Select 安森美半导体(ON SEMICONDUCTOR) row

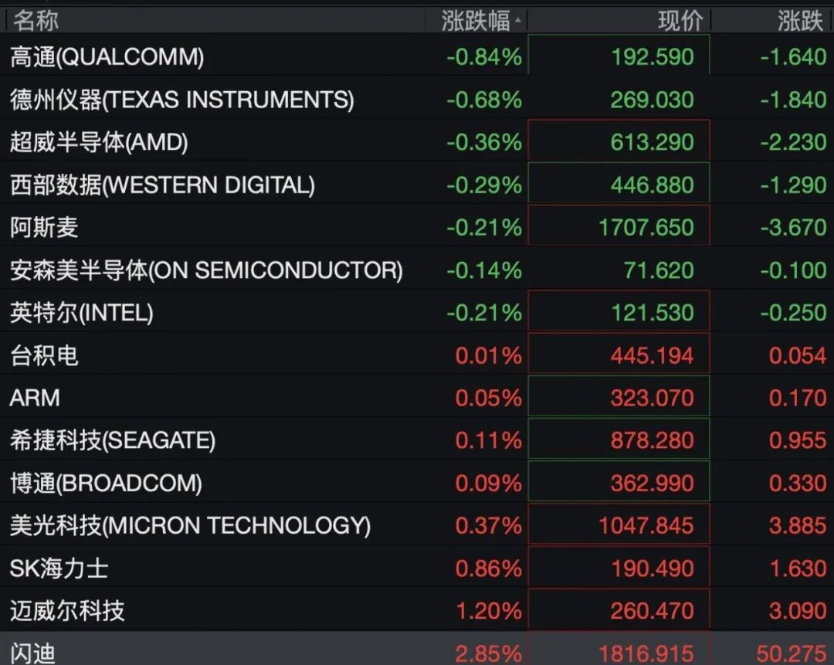coord(417,270)
